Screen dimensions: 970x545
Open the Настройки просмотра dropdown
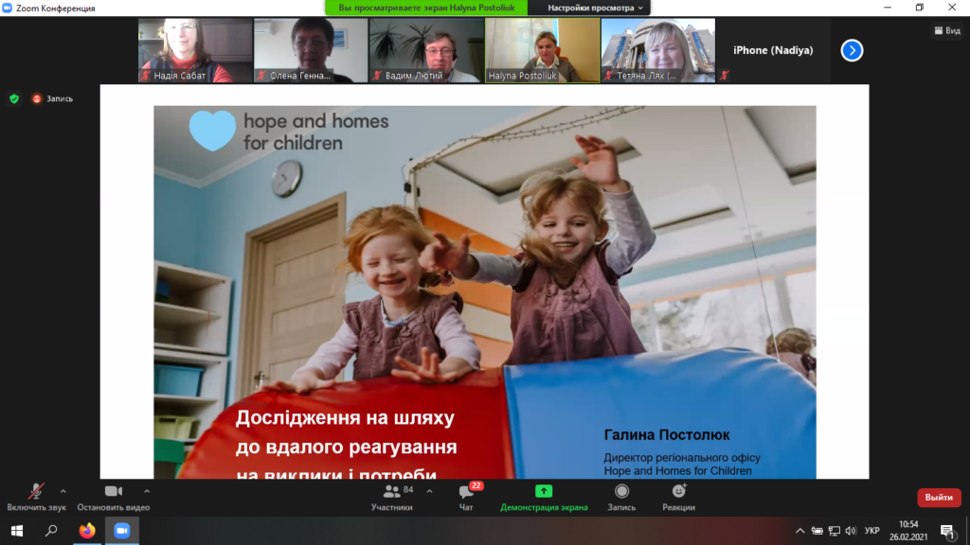tap(595, 8)
